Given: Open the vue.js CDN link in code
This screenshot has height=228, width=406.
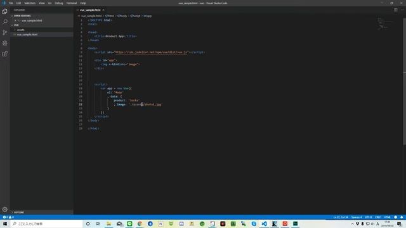Looking at the screenshot, I should point(151,52).
